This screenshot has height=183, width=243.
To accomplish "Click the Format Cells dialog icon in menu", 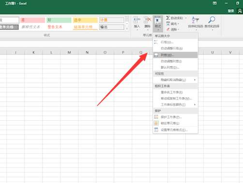I will coord(156,130).
